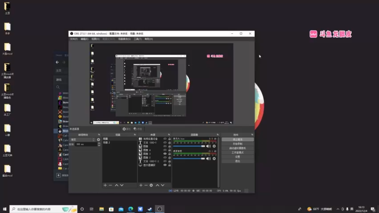Add a new source with the plus icon in the 来源 dock

(x=141, y=185)
